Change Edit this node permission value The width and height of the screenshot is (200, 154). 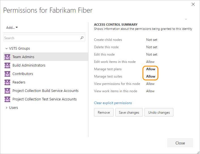point(152,54)
